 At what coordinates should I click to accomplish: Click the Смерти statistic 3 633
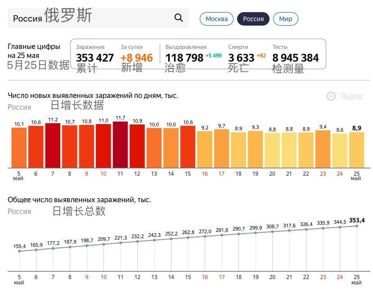point(238,58)
